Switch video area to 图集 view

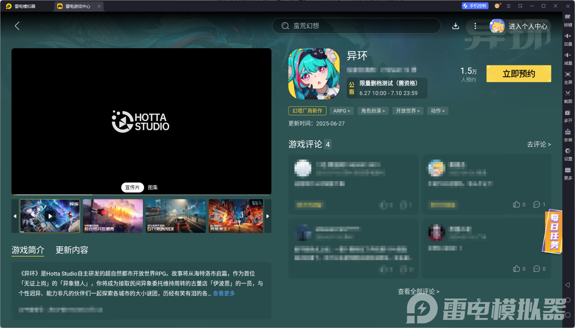pos(153,187)
